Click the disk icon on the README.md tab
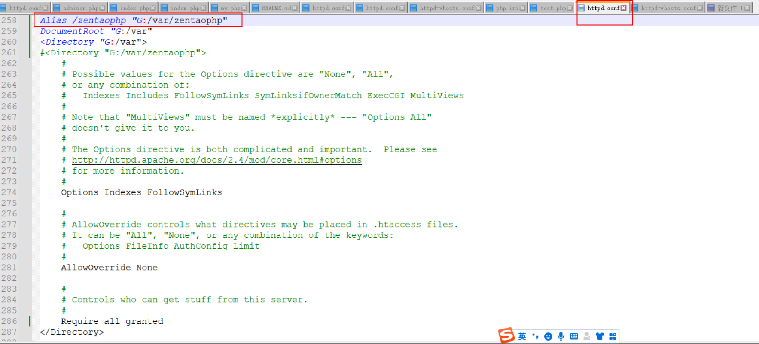 (256, 8)
